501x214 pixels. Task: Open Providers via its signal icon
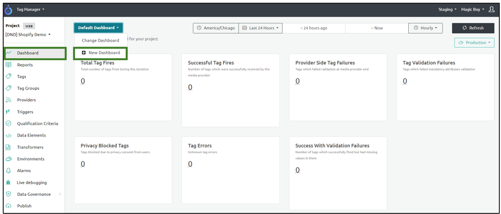pos(8,100)
